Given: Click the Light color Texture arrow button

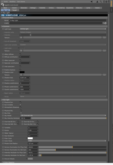Looking at the screenshot, I should tap(21, 51).
